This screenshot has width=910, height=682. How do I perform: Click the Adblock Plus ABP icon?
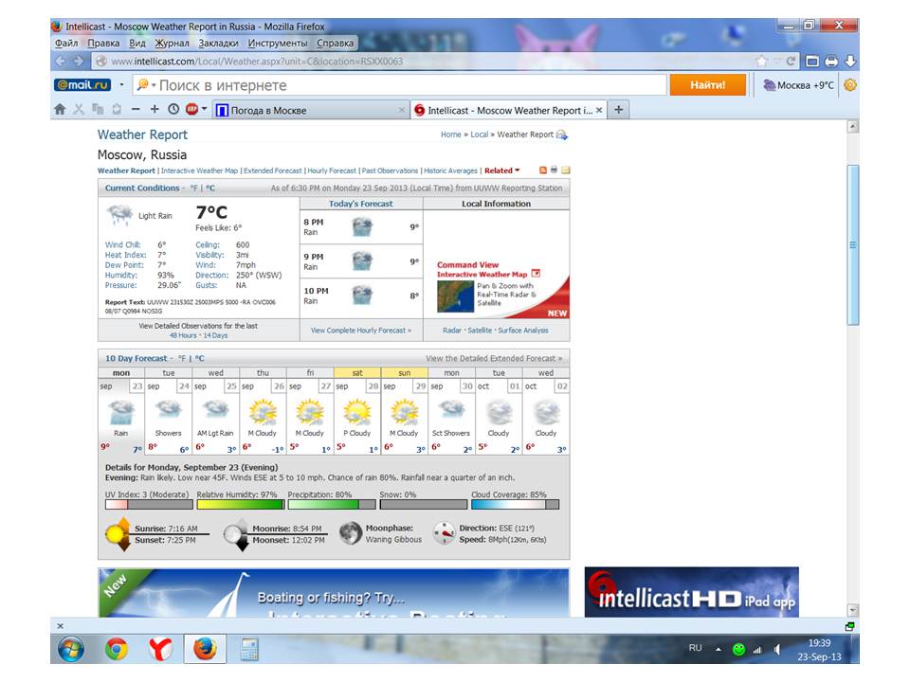click(192, 110)
